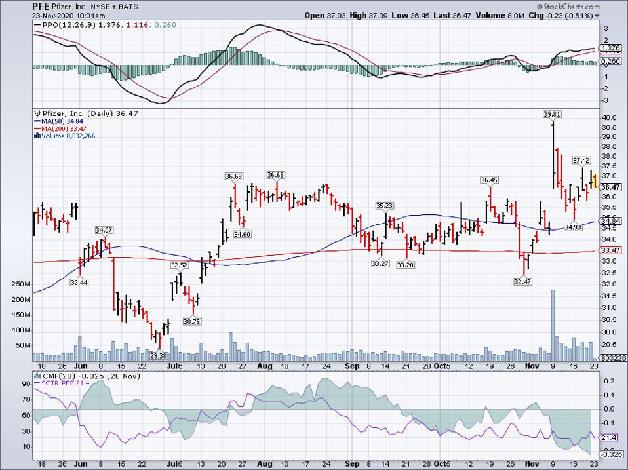Click the 35.23 September high label
Image resolution: width=628 pixels, height=470 pixels.
tap(384, 206)
